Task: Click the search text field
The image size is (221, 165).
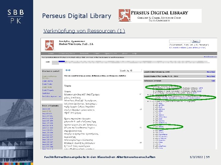Action: (x=180, y=41)
